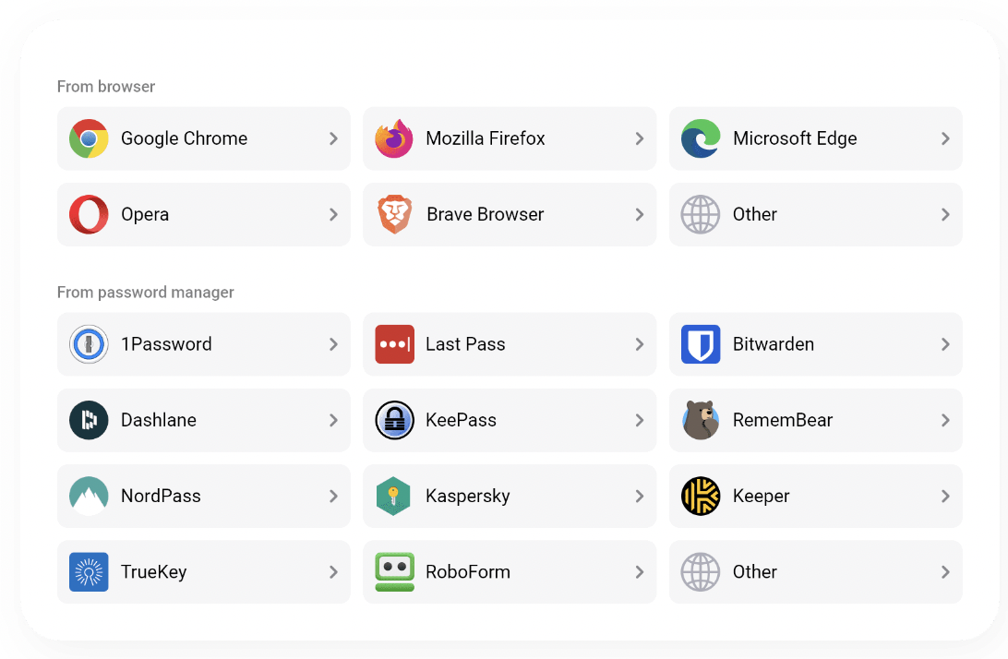Select the Kaspersky key icon
Screen dimensions: 1008x659
click(x=394, y=496)
